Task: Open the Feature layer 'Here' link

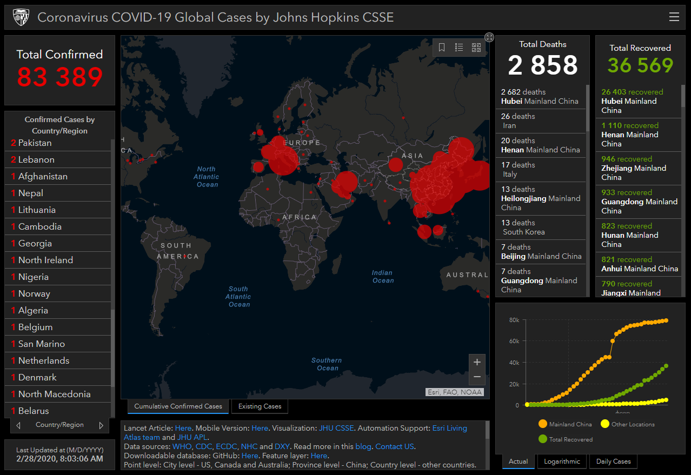Action: (319, 456)
